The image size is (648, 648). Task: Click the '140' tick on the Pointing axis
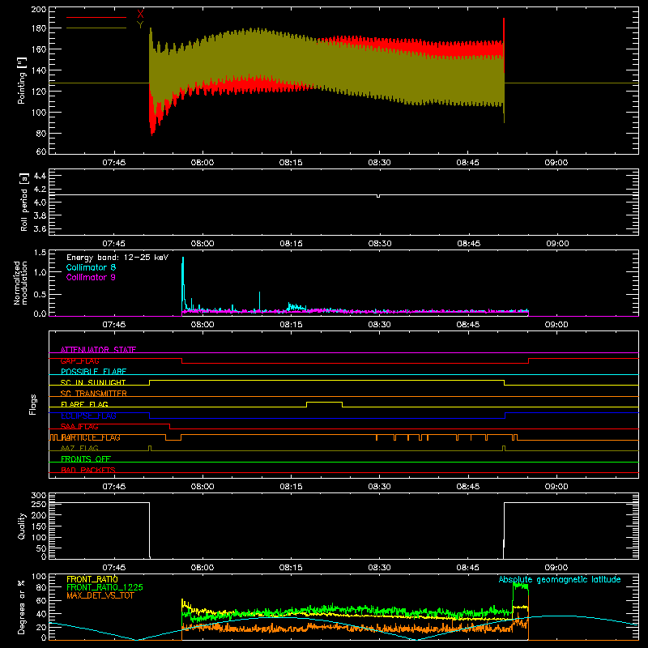39,70
